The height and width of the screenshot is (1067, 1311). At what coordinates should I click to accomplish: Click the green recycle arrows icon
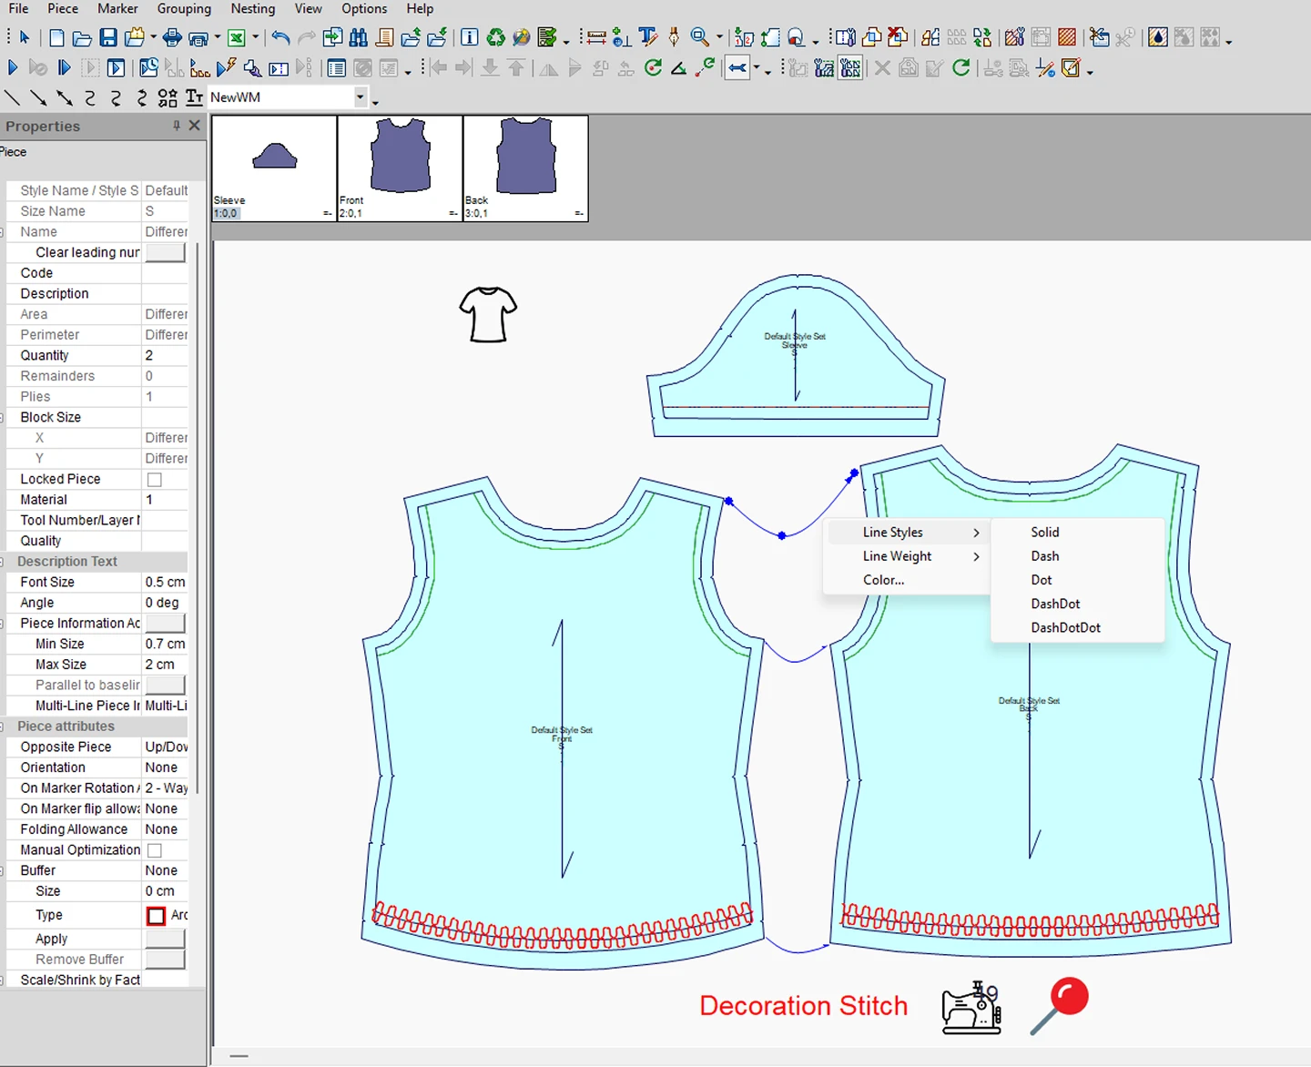pos(495,37)
